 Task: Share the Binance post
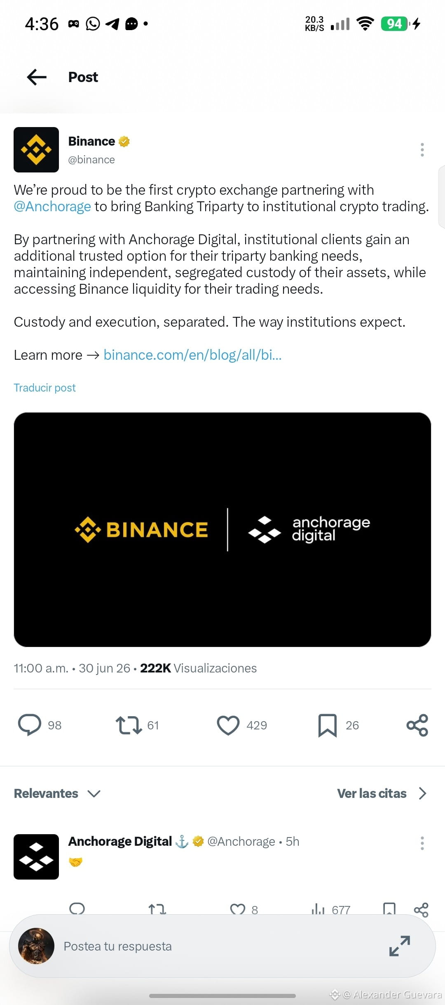(417, 725)
